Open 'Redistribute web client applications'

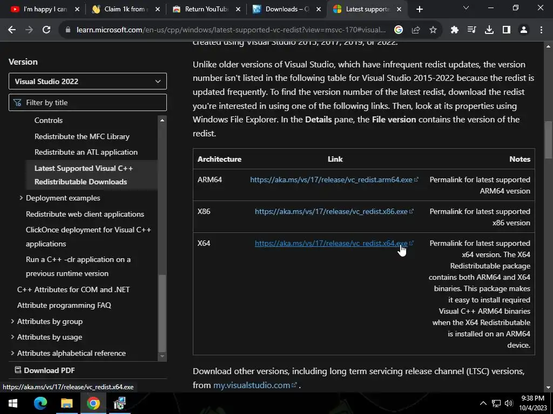point(85,214)
